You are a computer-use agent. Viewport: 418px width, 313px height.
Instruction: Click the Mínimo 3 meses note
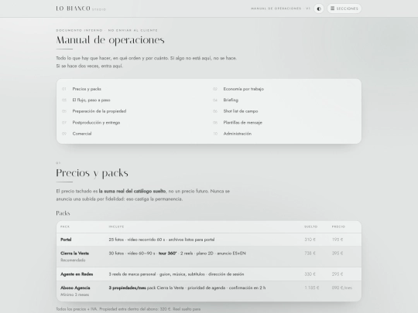(x=74, y=294)
